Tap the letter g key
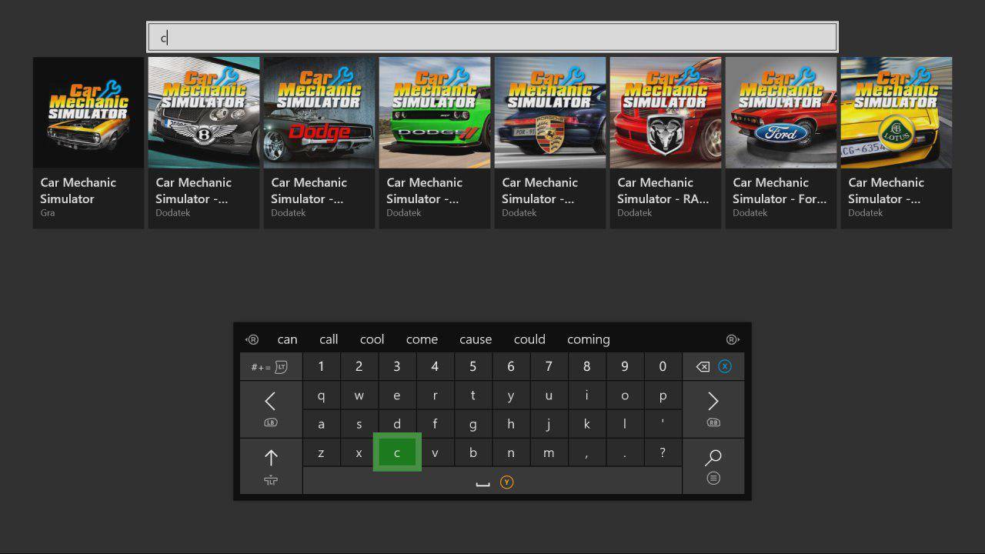The image size is (985, 554). [x=472, y=424]
